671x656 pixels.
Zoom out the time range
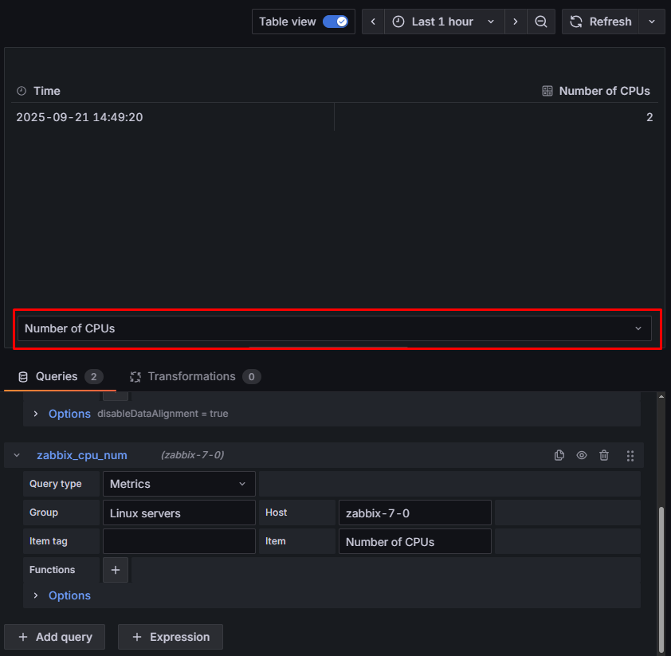coord(540,22)
